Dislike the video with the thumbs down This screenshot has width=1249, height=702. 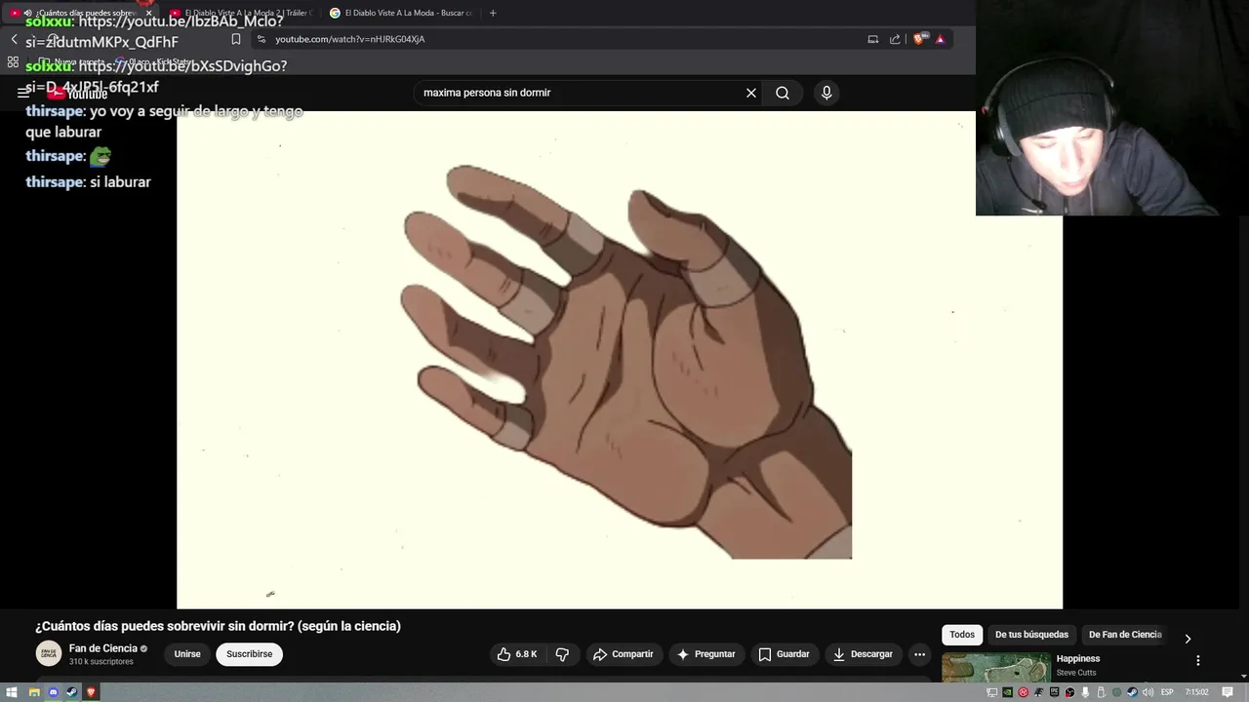(x=562, y=654)
